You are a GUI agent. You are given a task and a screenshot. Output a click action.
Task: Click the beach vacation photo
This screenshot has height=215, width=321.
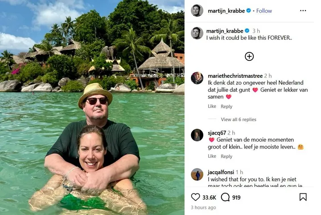(x=92, y=107)
